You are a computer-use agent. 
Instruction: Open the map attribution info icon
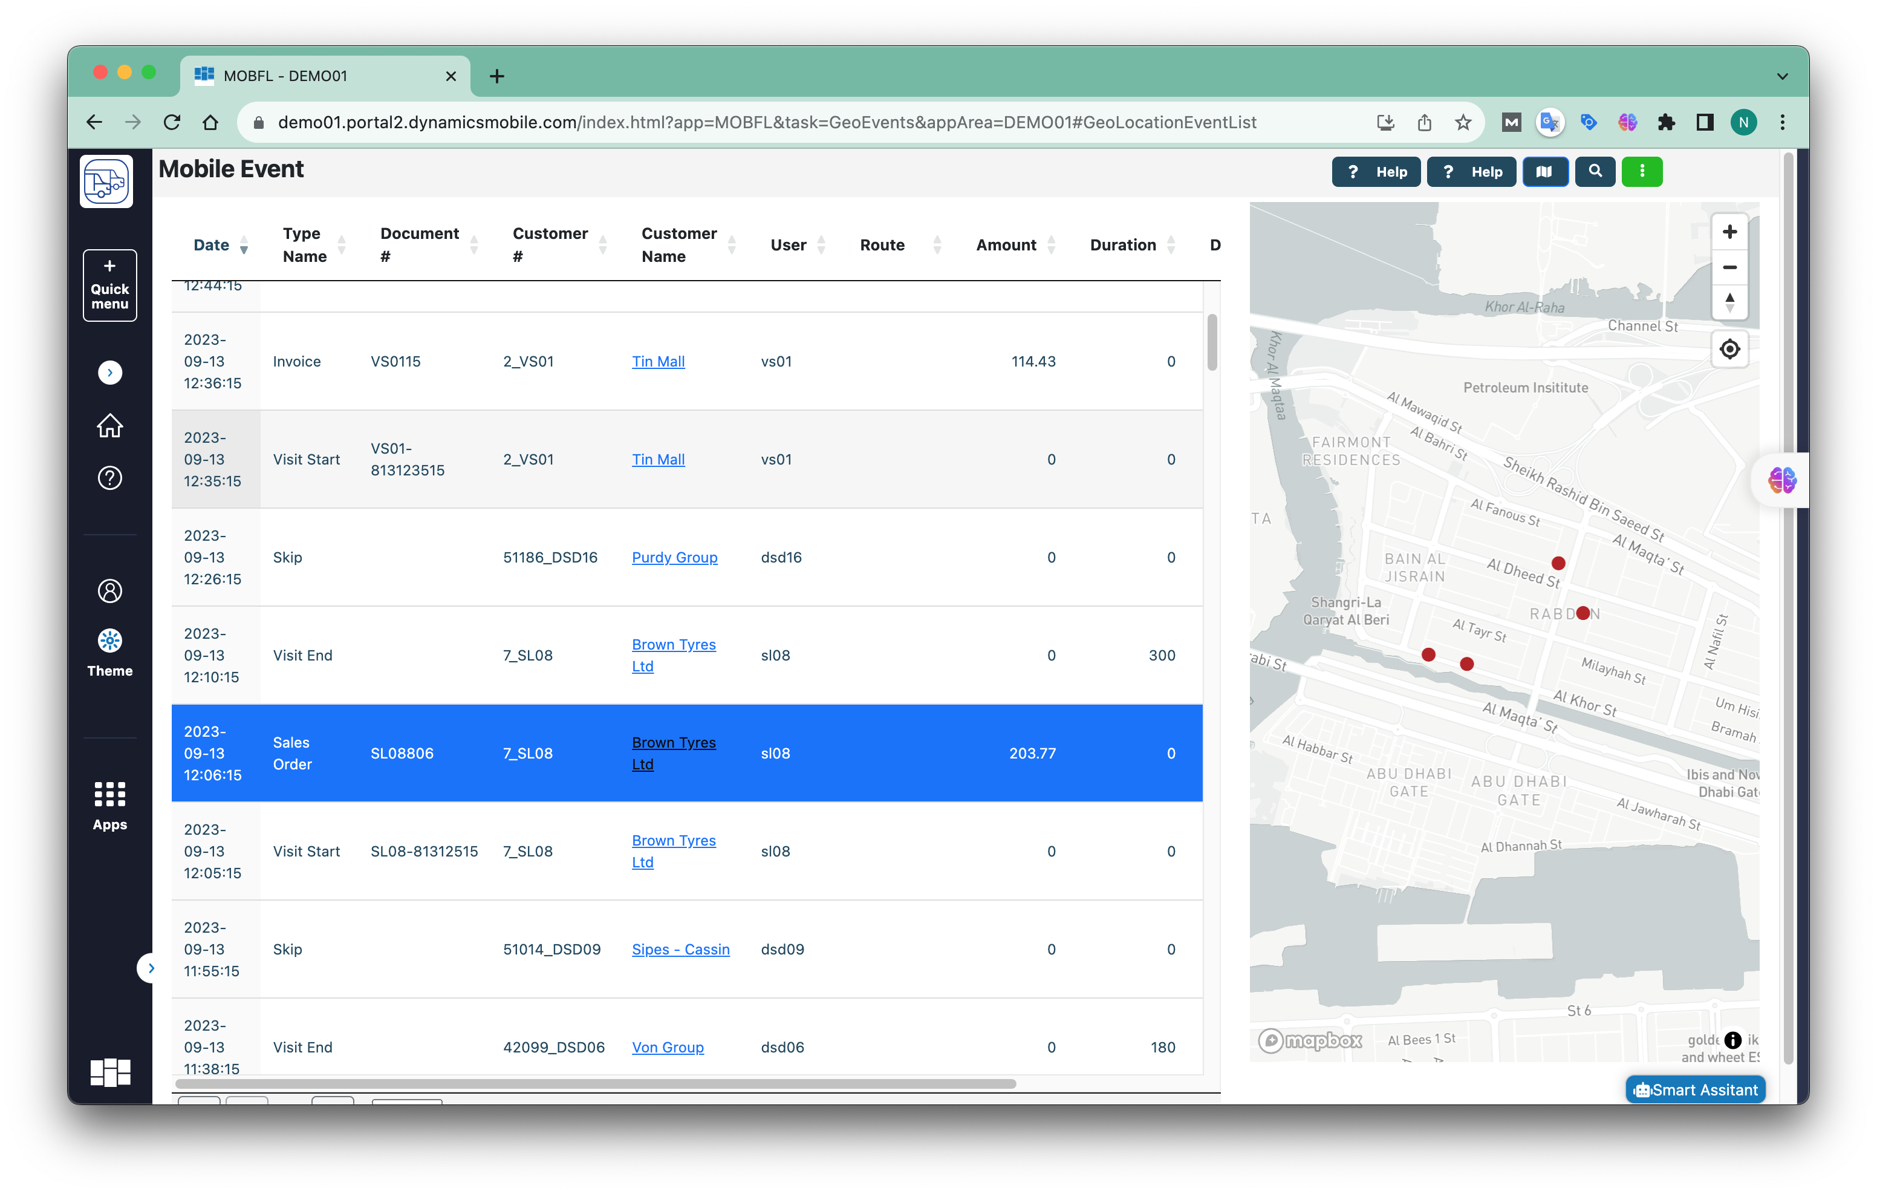click(x=1732, y=1040)
